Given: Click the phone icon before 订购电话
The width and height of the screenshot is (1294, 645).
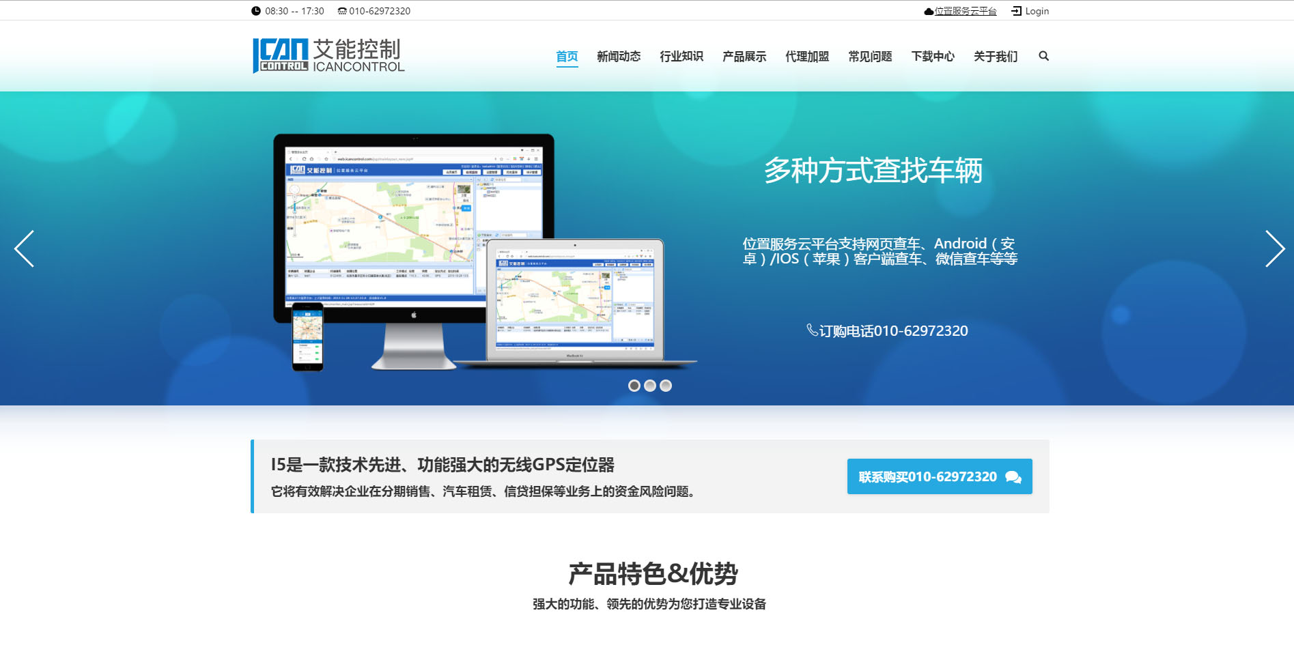Looking at the screenshot, I should (x=811, y=330).
